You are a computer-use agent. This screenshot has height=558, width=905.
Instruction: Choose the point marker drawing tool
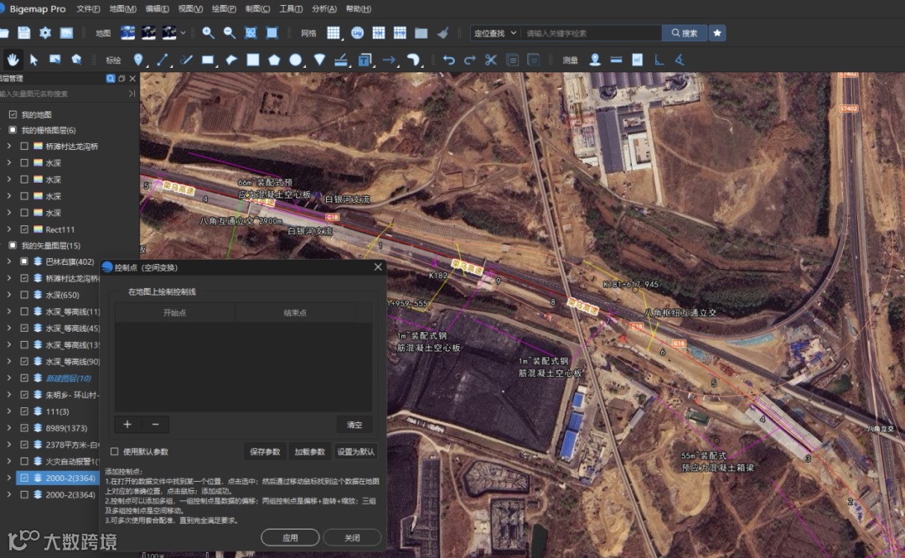point(138,59)
